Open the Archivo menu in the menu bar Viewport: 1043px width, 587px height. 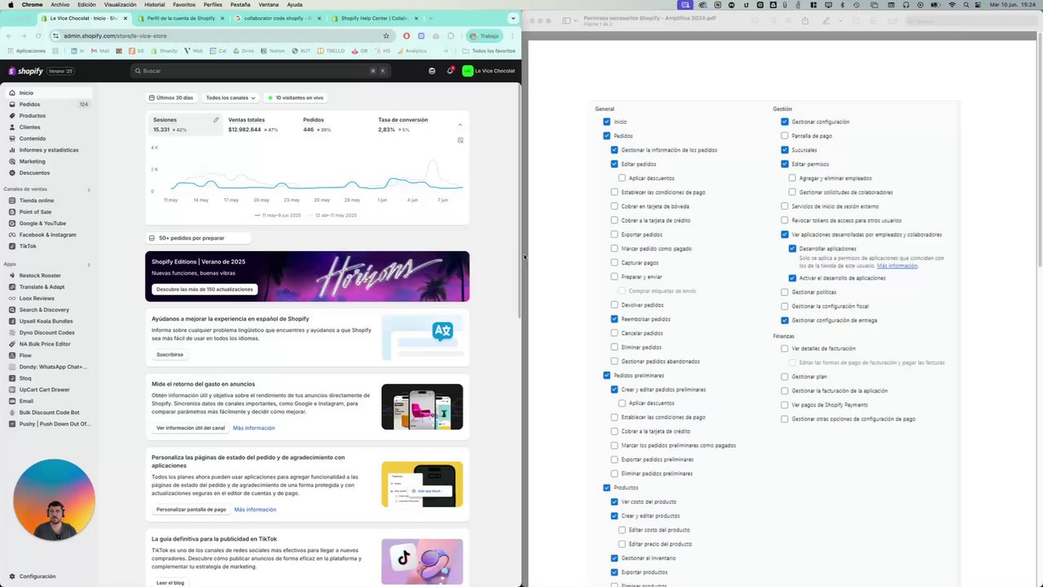tap(60, 5)
